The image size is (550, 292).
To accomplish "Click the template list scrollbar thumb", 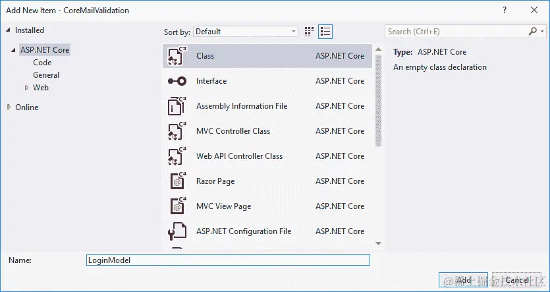I will click(378, 101).
